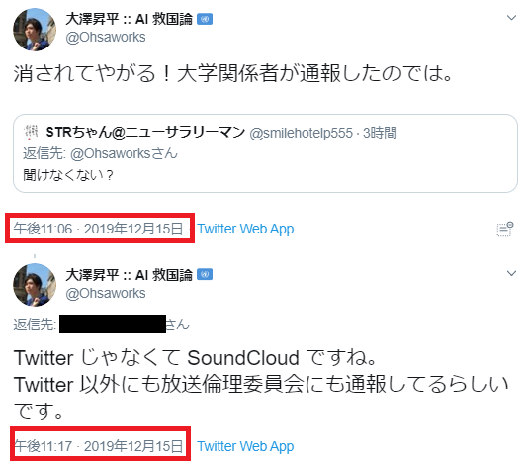Open the first tweet's profile avatar photo
526x467 pixels.
coord(35,30)
